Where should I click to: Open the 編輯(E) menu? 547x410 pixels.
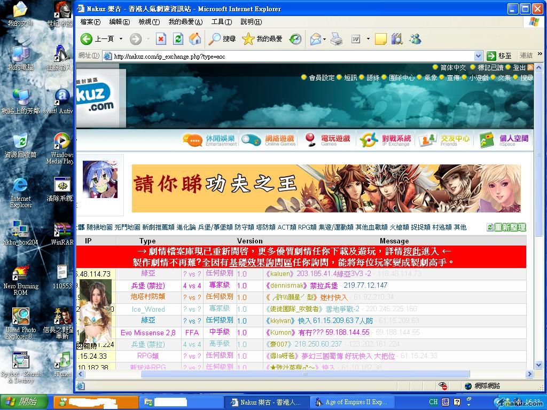pyautogui.click(x=120, y=22)
